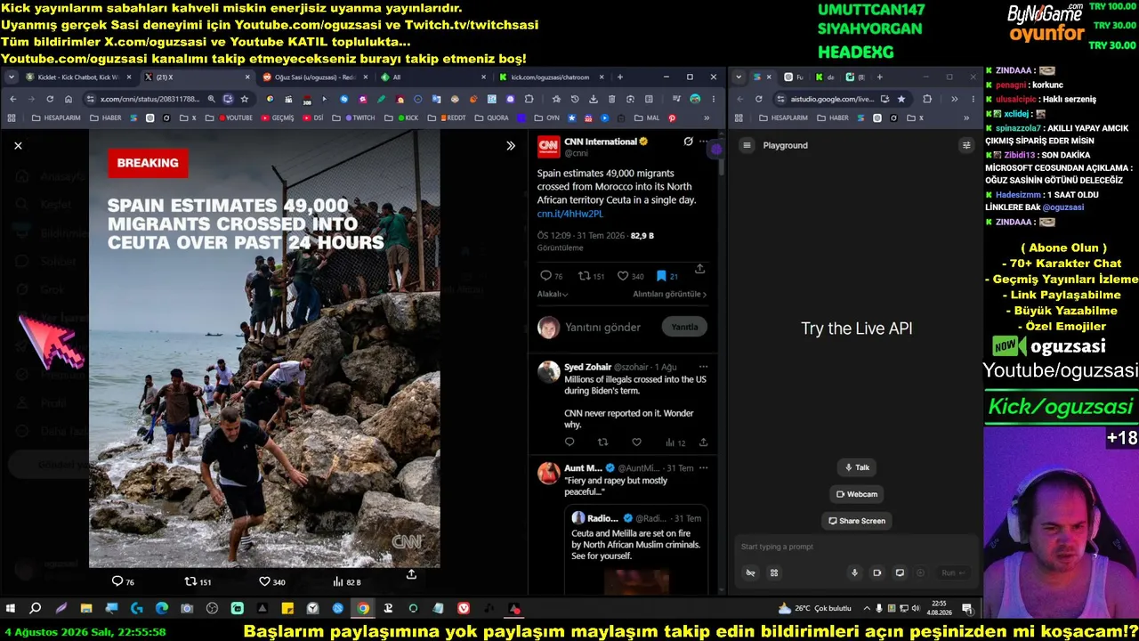Repost the CNN tweet in the side panel
The height and width of the screenshot is (641, 1139).
click(585, 276)
